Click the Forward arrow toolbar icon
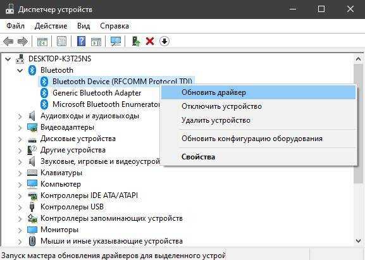365x260 pixels. pos(23,41)
